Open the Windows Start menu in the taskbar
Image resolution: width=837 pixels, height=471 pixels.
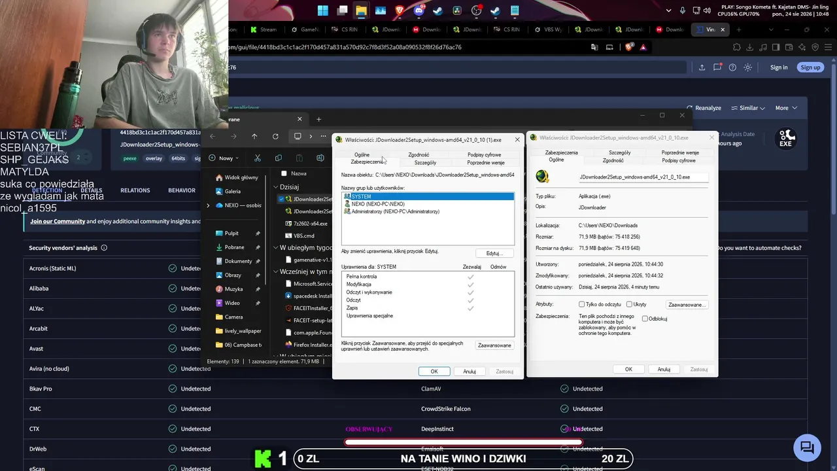(323, 10)
